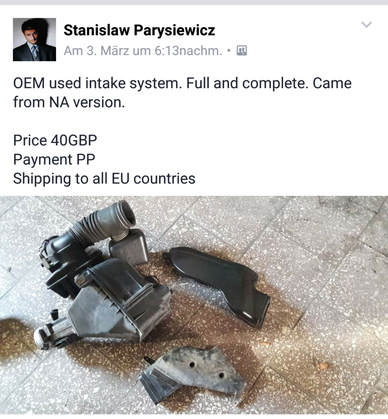Click the dot separator beside the timestamp
Image resolution: width=388 pixels, height=419 pixels.
(x=229, y=50)
